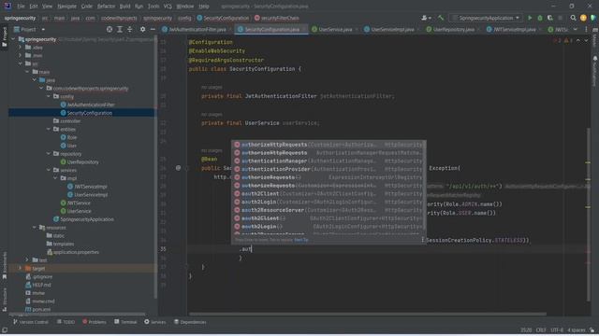Screen dimensions: 599x336
Task: Open the TODO tool window
Action: click(66, 322)
